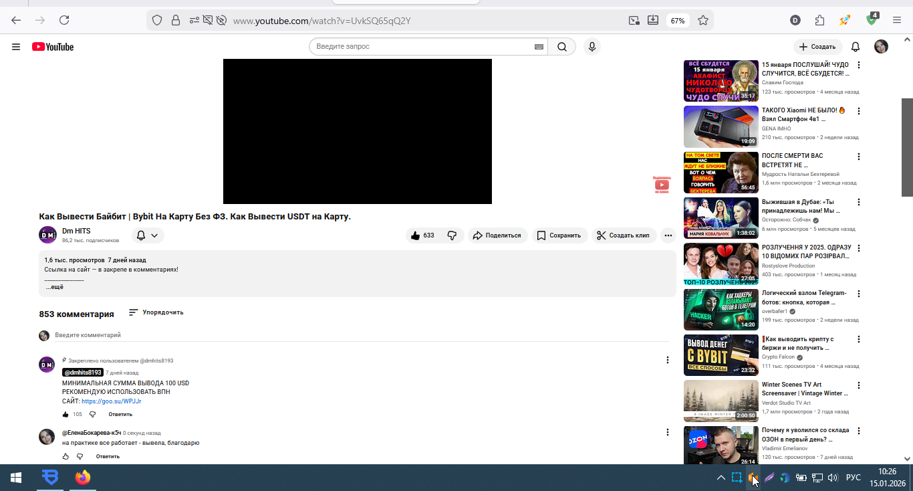
Task: Open the Firefox extensions puzzle icon
Action: pos(820,20)
